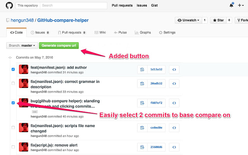Copy SHA for commit f807ef2
Viewport: 248px width, 155px height.
[x=142, y=103]
